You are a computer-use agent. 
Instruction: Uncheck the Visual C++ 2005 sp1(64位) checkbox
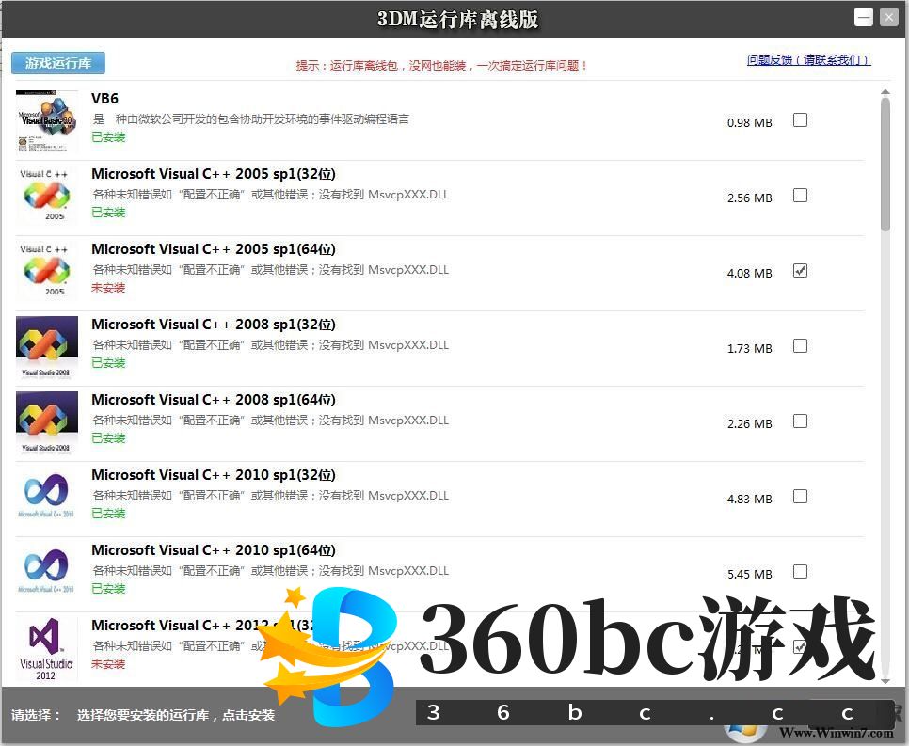click(800, 271)
